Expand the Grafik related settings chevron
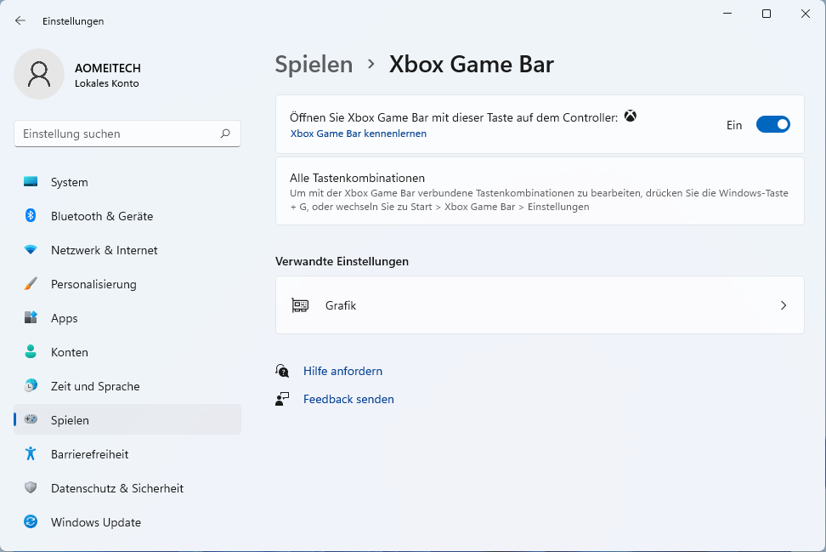 784,305
